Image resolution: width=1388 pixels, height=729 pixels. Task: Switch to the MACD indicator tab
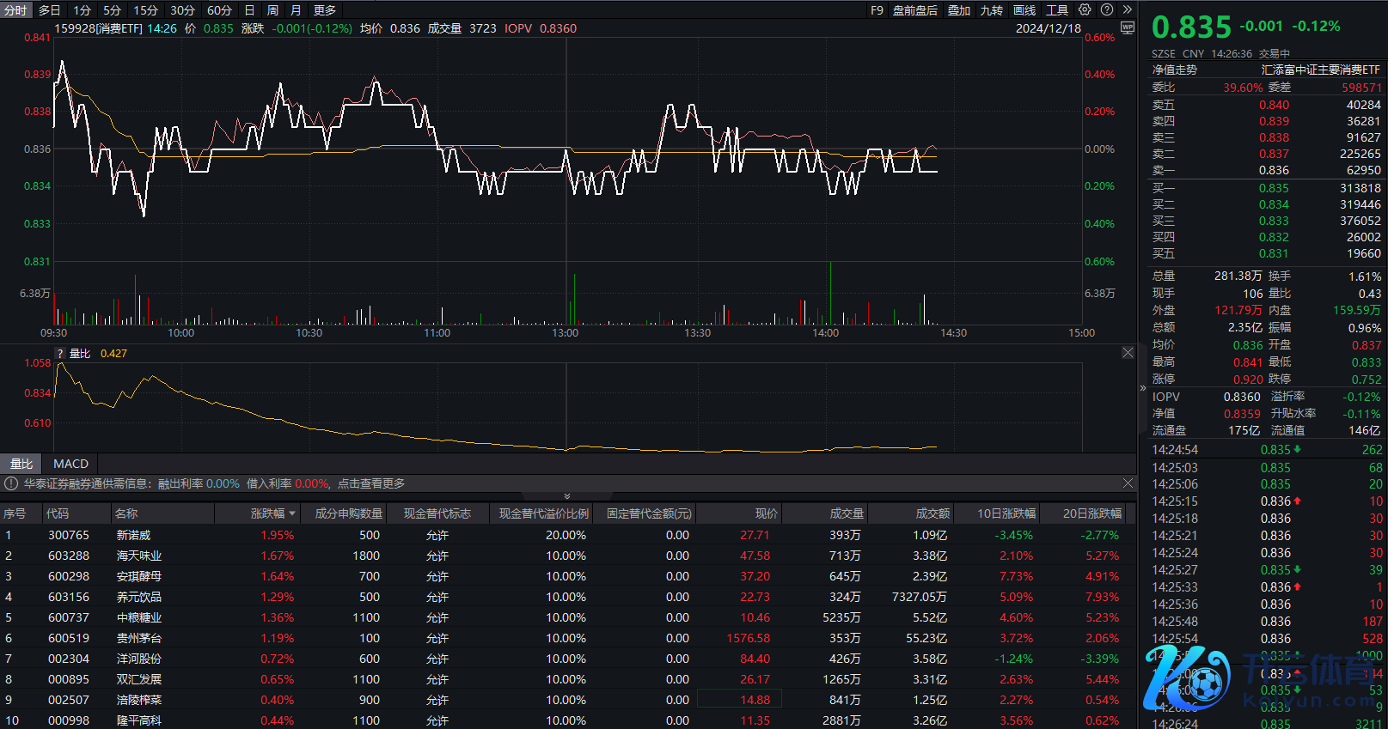point(70,464)
